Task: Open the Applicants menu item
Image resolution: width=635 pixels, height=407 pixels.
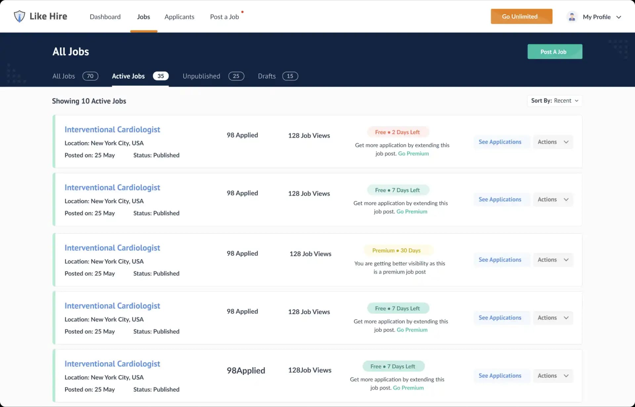Action: (179, 17)
